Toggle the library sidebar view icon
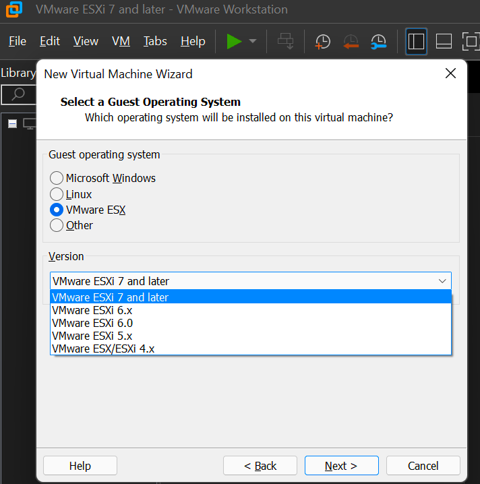This screenshot has width=480, height=484. 416,41
